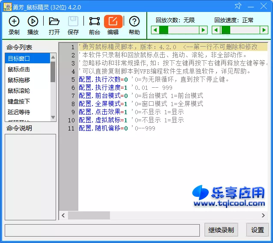Click line 2 comment 本软件只录制和回放
Image resolution: width=273 pixels, height=243 pixels.
click(163, 55)
